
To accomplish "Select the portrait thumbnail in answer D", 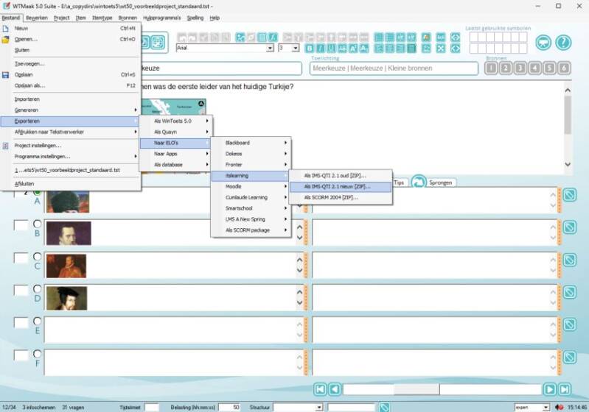I will coord(66,299).
